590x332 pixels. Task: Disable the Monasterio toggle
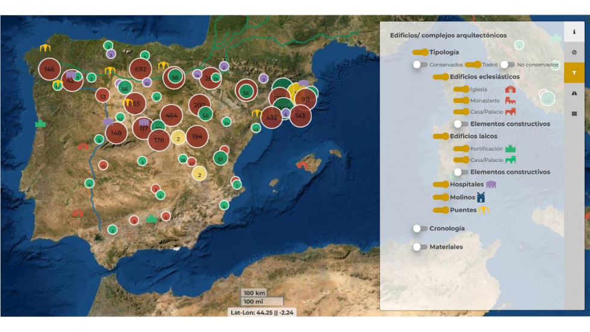coord(461,100)
